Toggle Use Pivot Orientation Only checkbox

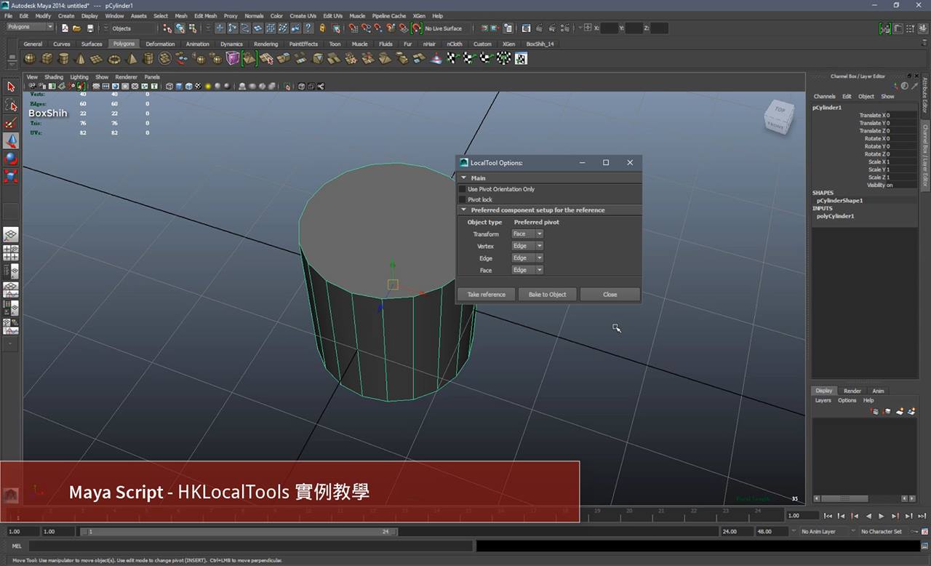462,189
